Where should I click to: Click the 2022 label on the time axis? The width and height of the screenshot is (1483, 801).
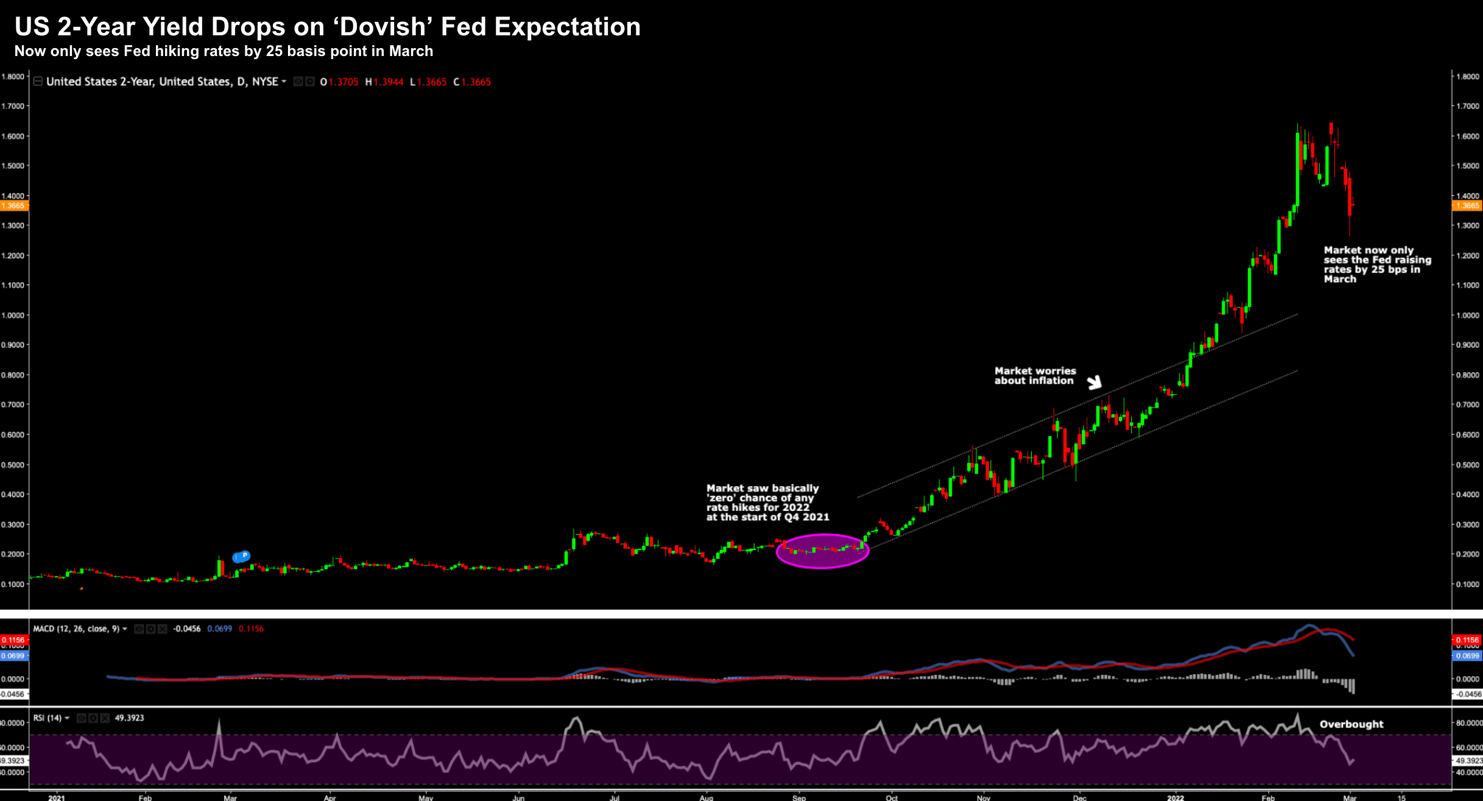point(1175,797)
